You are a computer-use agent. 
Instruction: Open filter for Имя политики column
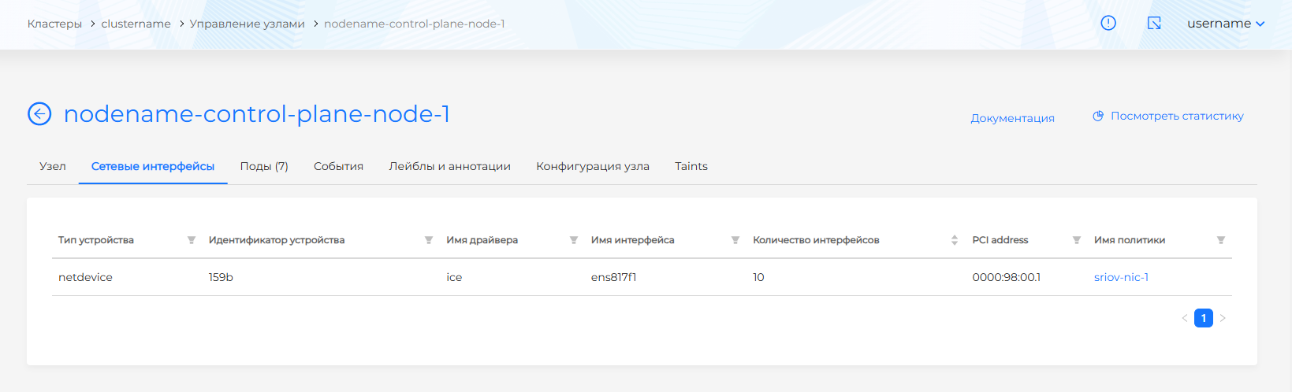[1221, 240]
